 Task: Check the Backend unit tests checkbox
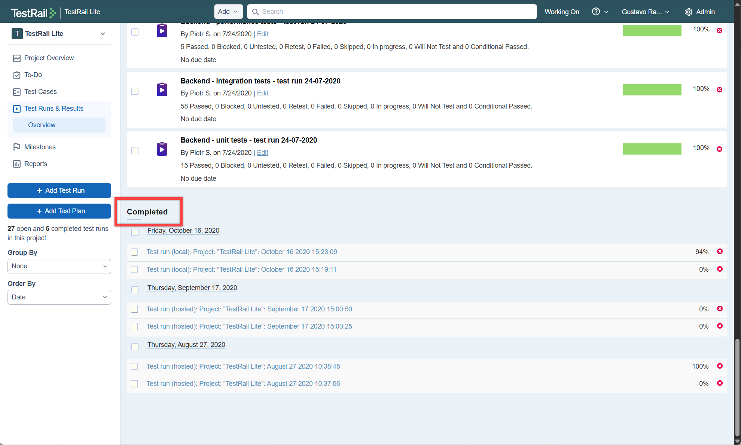[135, 150]
